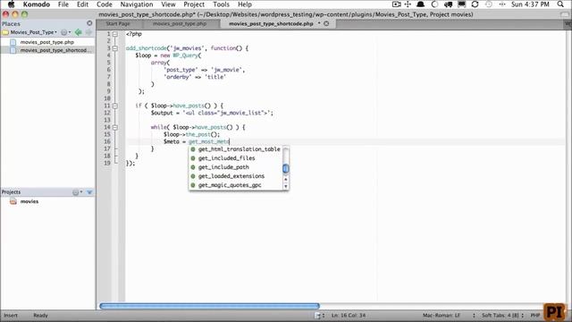Place cursor on line 12 $output code

tap(212, 114)
